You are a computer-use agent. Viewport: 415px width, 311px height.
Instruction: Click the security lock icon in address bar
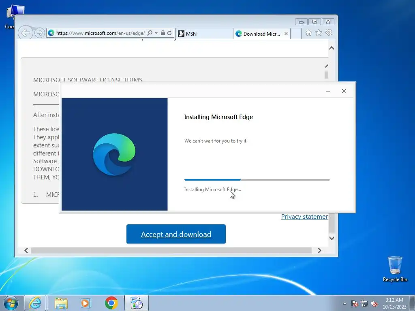163,33
